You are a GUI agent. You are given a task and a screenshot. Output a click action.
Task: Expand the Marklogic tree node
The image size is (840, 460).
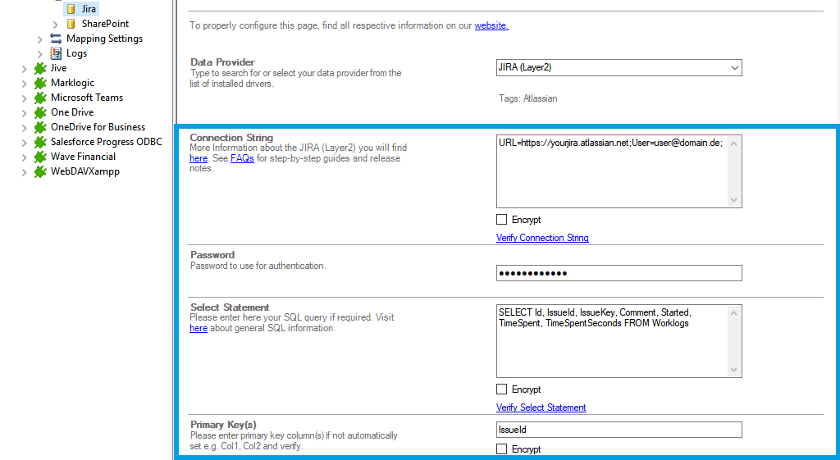(24, 83)
